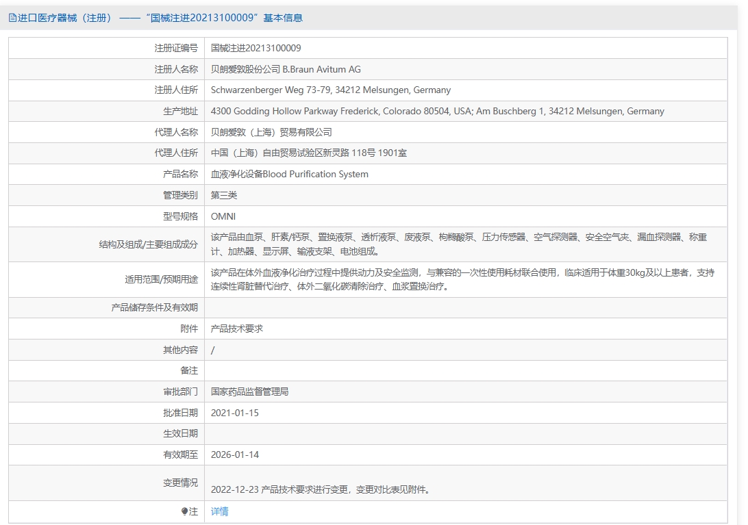The height and width of the screenshot is (525, 748).
Task: Click the 审批部门 label
Action: point(180,392)
